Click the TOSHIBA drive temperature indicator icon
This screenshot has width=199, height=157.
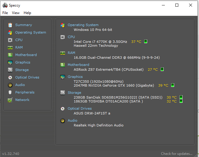[181, 101]
